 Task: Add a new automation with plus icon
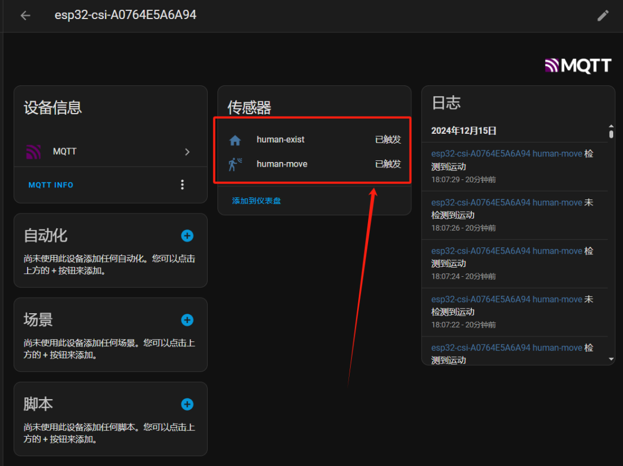[187, 235]
